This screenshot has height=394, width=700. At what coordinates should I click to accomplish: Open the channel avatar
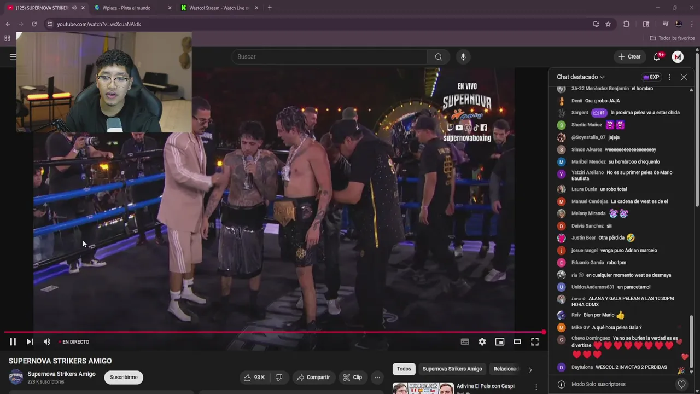[x=16, y=377]
